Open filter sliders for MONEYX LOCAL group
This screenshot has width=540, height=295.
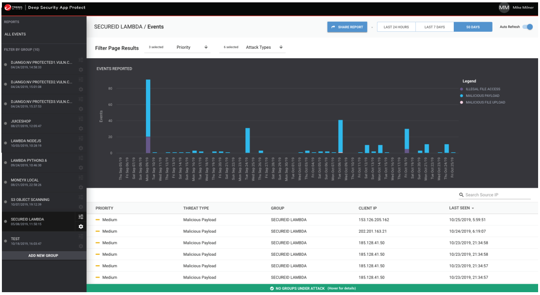pyautogui.click(x=81, y=177)
